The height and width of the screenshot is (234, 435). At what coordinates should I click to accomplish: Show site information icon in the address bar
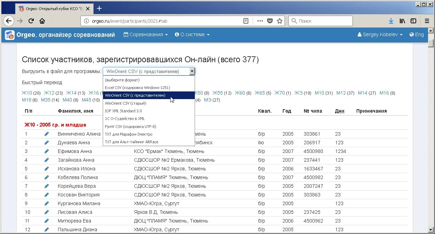87,21
